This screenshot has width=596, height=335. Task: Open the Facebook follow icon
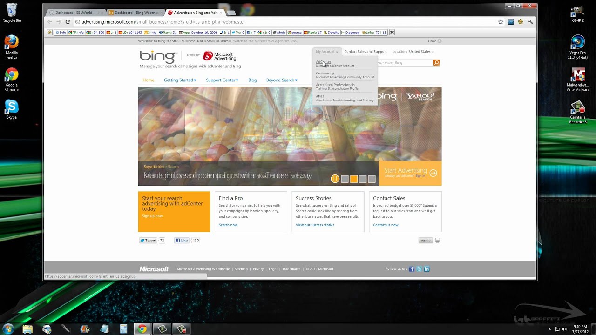pos(412,269)
